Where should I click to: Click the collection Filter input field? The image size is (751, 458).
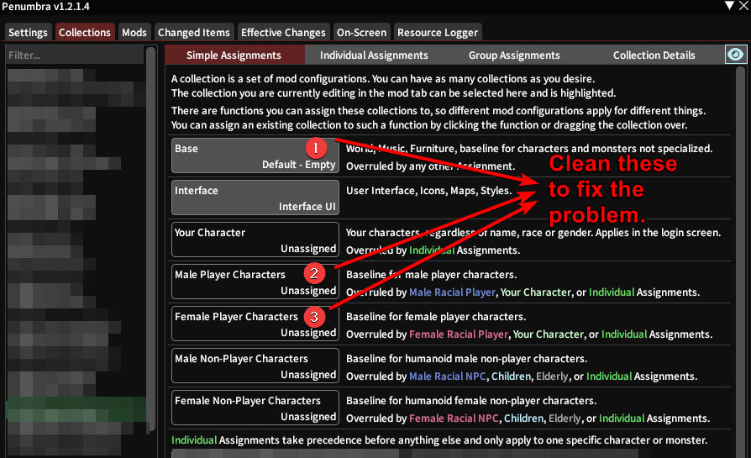tap(74, 55)
